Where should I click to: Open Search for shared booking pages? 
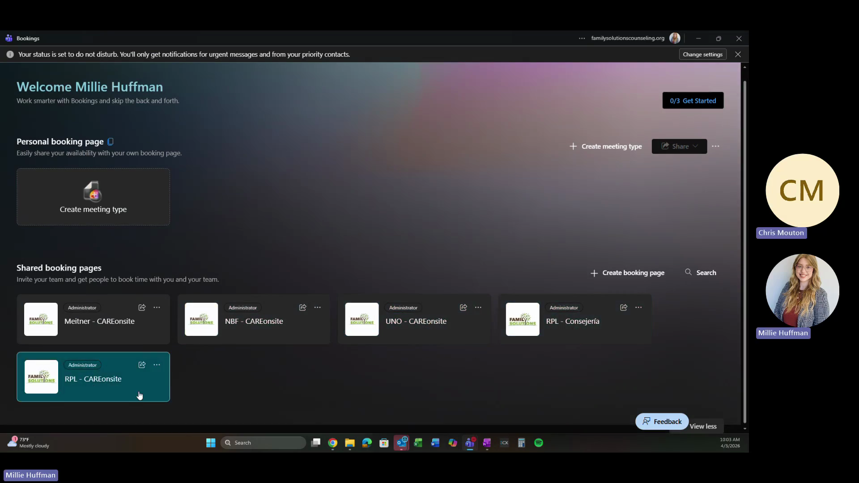pyautogui.click(x=701, y=272)
